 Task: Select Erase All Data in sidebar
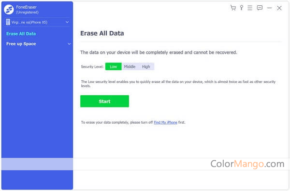click(21, 34)
